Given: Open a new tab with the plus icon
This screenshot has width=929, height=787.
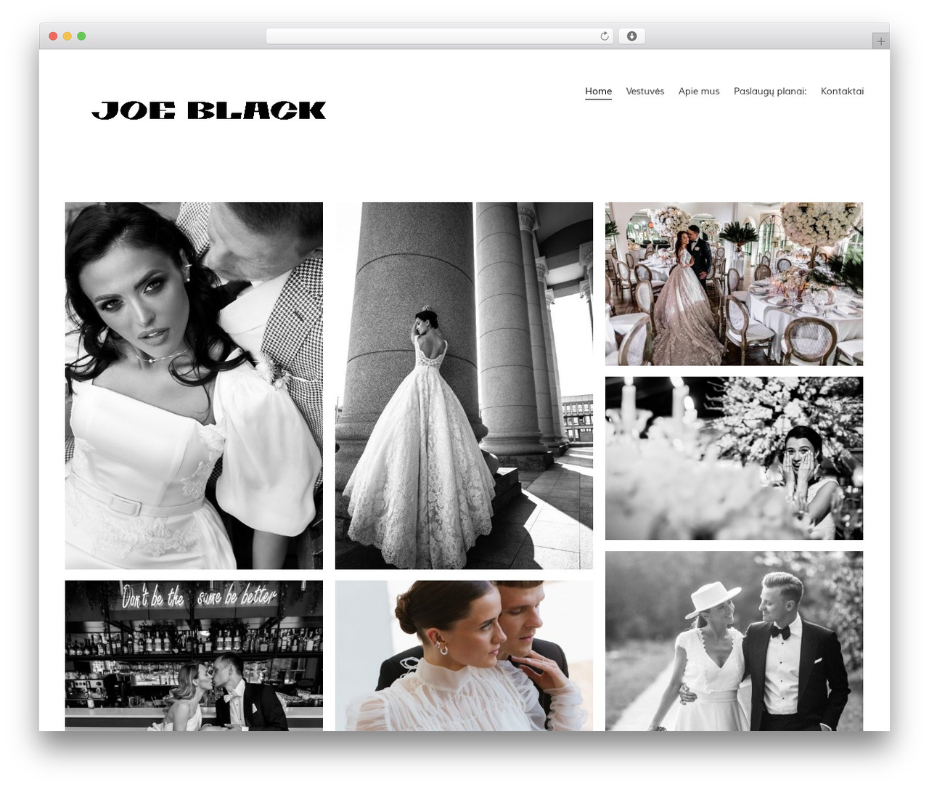Looking at the screenshot, I should click(880, 41).
